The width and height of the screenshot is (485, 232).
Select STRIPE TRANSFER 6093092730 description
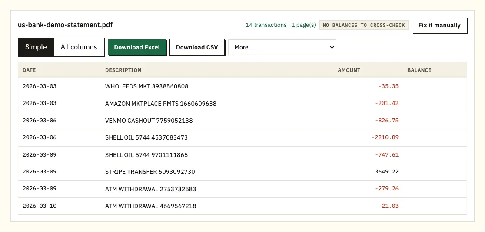point(150,172)
